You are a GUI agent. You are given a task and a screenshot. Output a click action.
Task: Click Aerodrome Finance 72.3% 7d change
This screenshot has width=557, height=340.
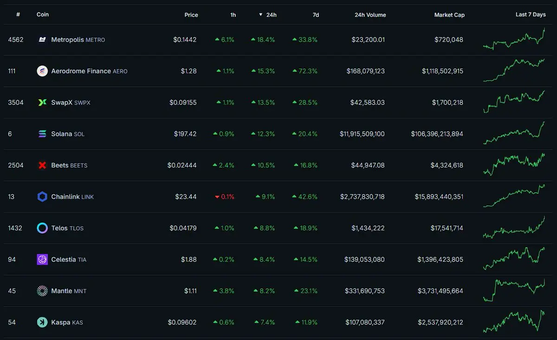click(x=305, y=71)
